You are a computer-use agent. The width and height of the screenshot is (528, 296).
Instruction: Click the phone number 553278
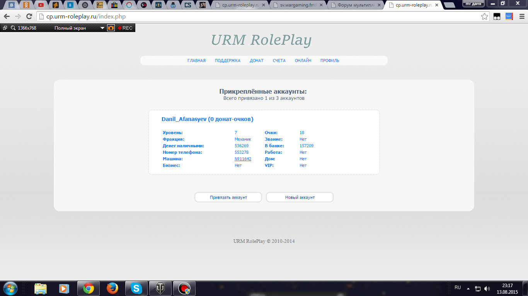tap(242, 152)
